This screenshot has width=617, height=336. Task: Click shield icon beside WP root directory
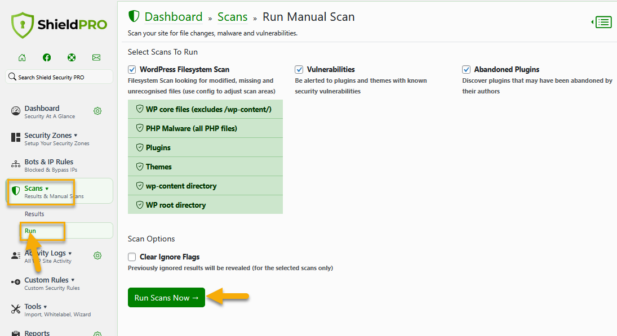[140, 205]
